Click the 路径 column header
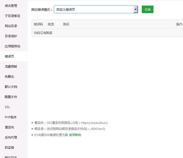The height and width of the screenshot is (158, 183). tap(66, 24)
